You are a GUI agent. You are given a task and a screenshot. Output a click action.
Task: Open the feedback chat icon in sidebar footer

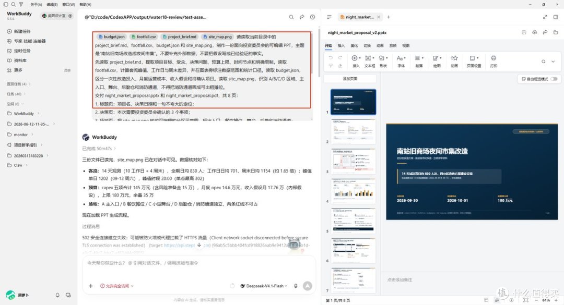pos(68,295)
